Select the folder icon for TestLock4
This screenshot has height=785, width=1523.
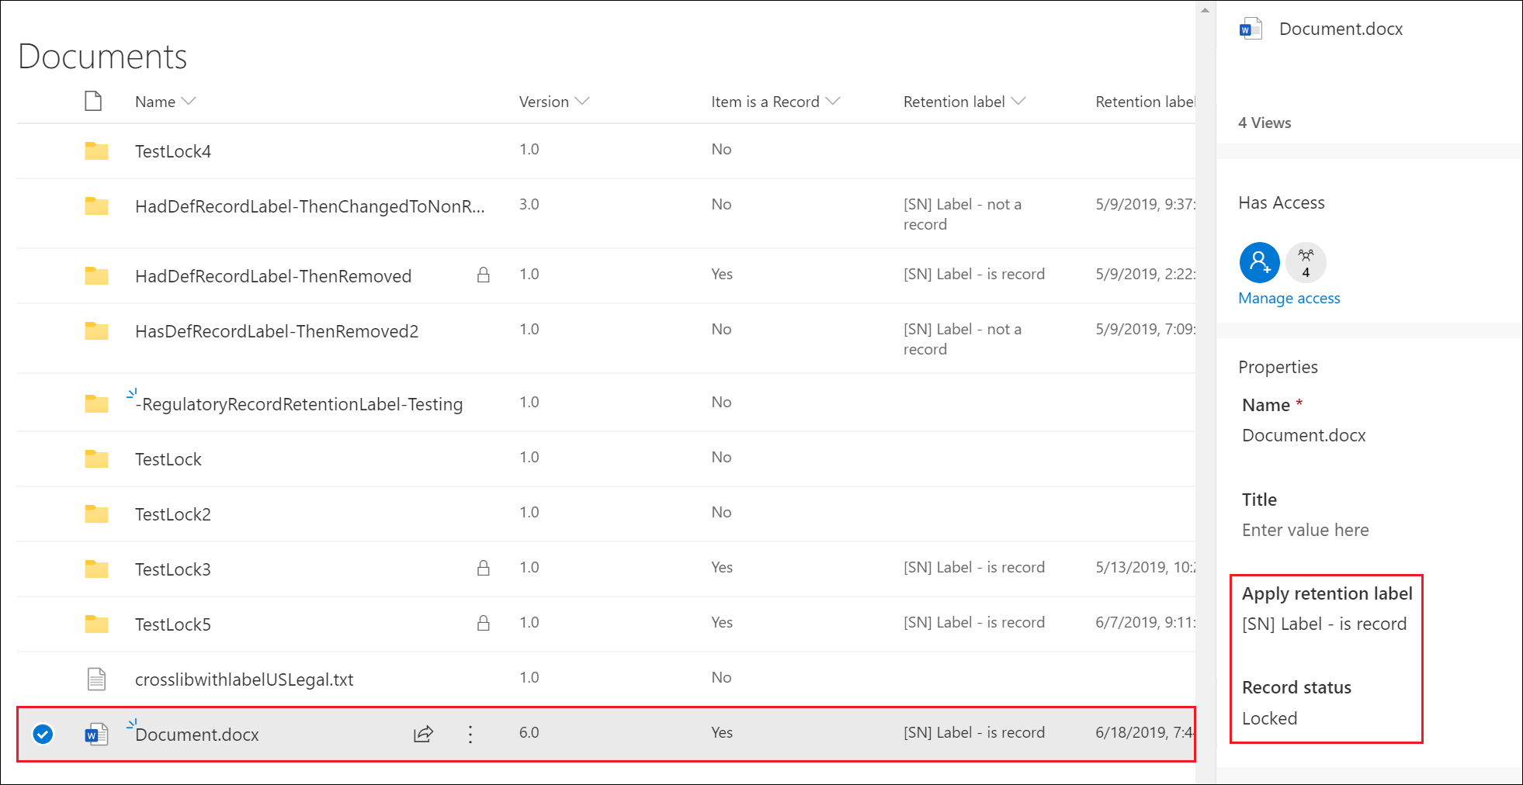coord(95,151)
